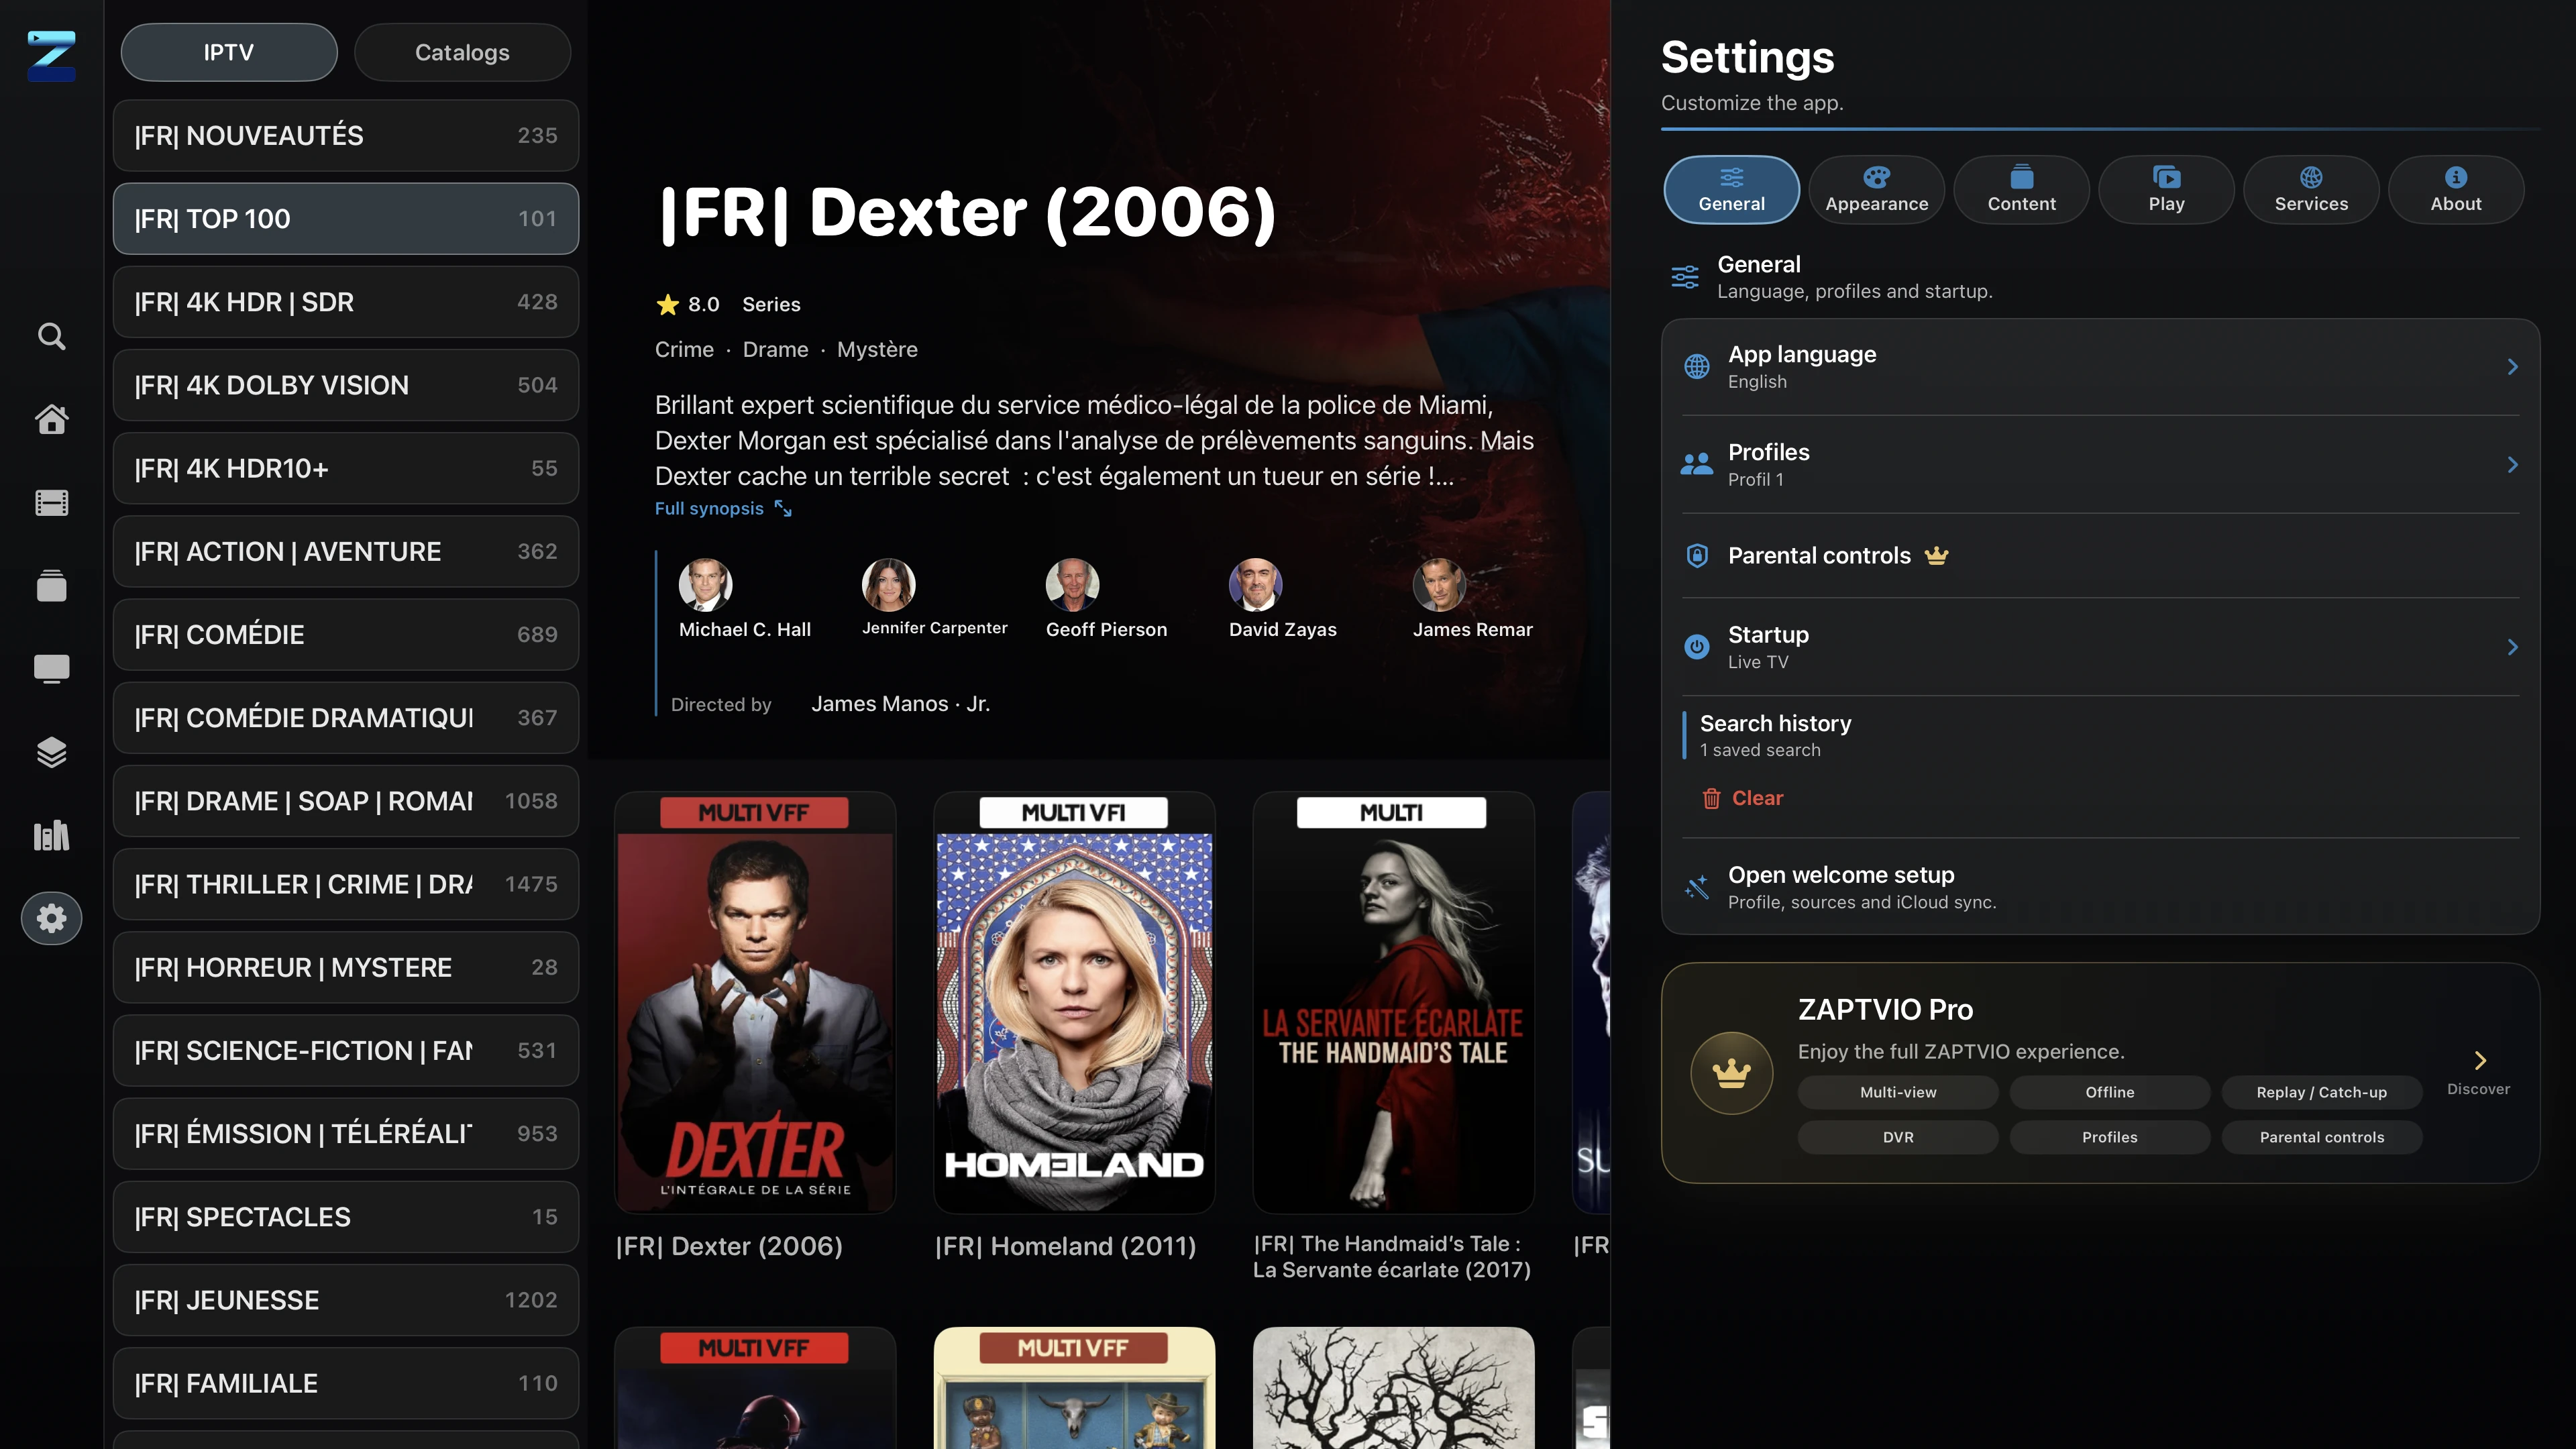Open Live TV monitor icon in sidebar
This screenshot has height=1449, width=2576.
click(x=51, y=668)
